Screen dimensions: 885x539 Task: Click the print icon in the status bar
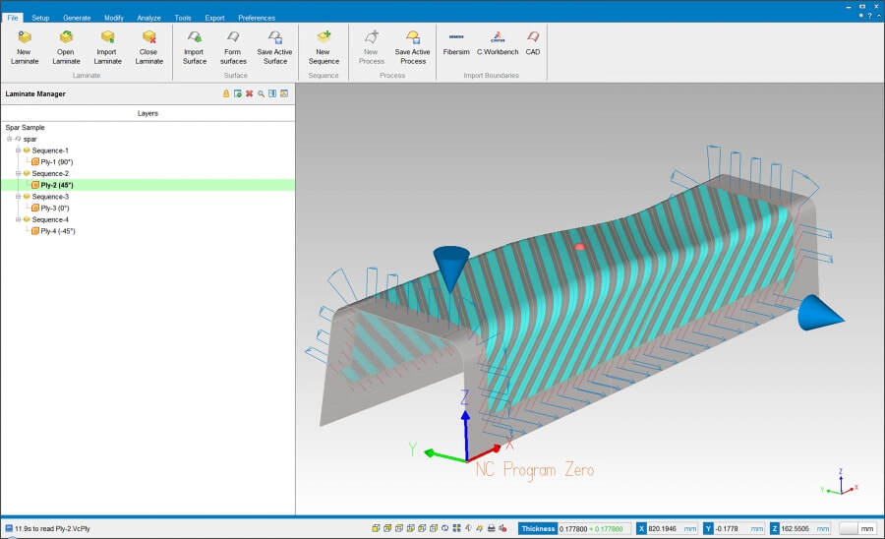(x=491, y=528)
